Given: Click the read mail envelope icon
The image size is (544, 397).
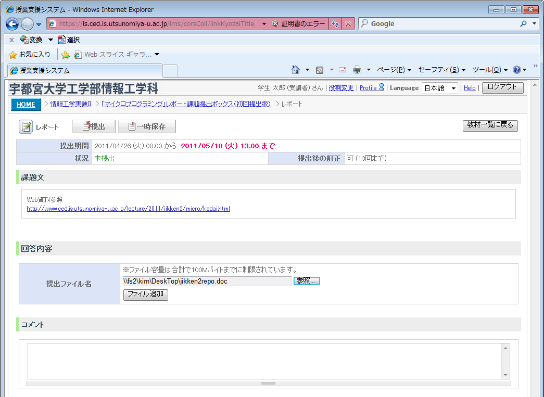Looking at the screenshot, I should click(343, 70).
